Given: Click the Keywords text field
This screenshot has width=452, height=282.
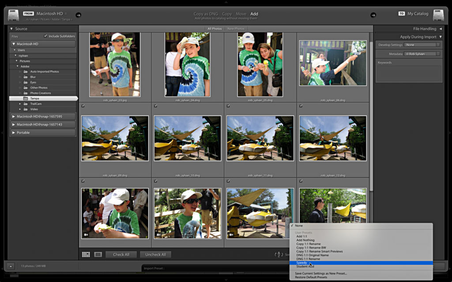Looking at the screenshot, I should click(x=409, y=73).
